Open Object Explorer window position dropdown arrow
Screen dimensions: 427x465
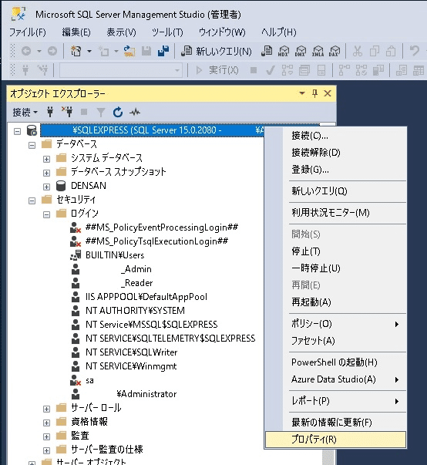302,93
